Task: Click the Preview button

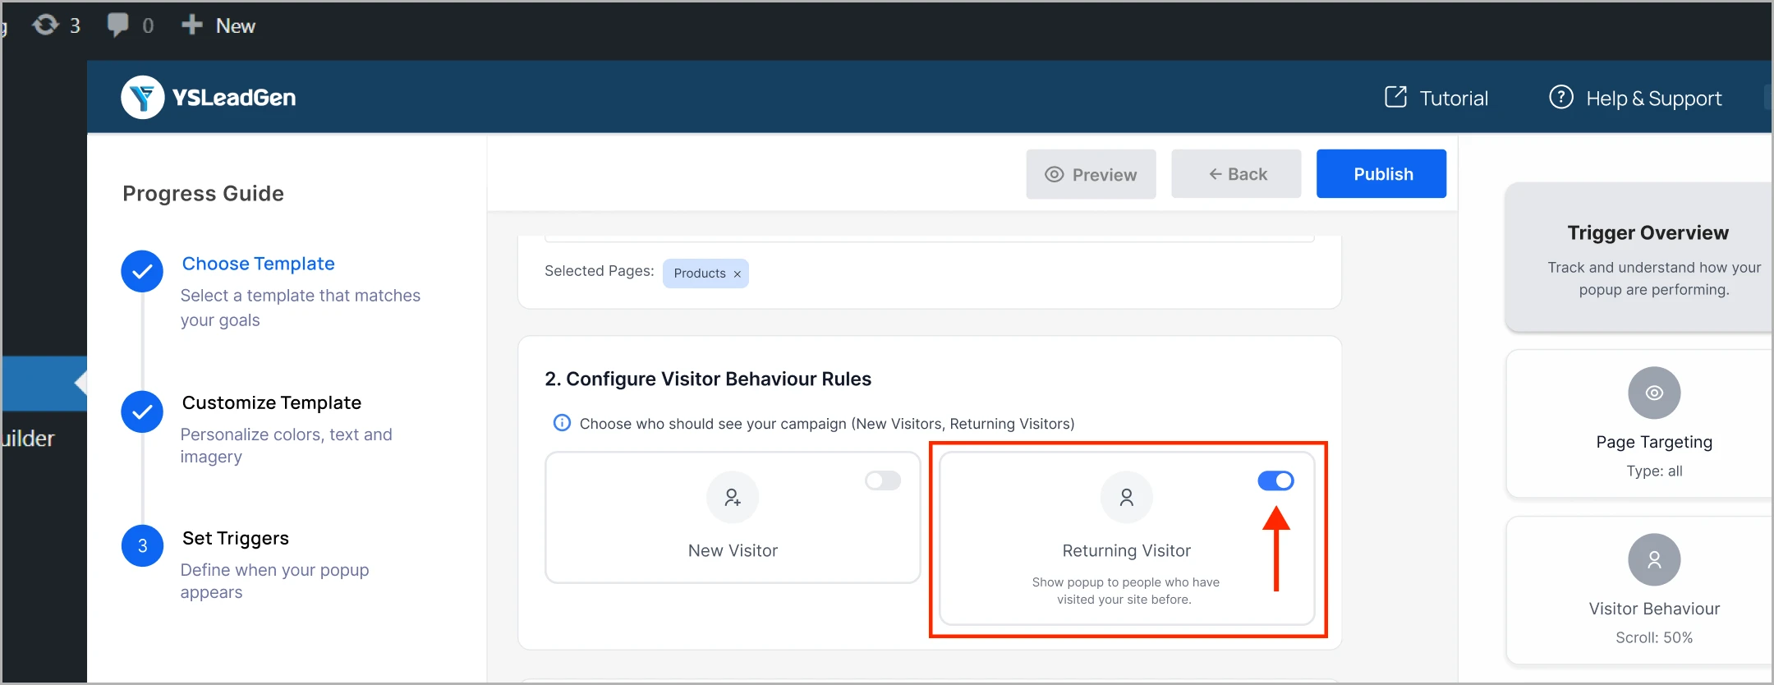Action: point(1091,174)
